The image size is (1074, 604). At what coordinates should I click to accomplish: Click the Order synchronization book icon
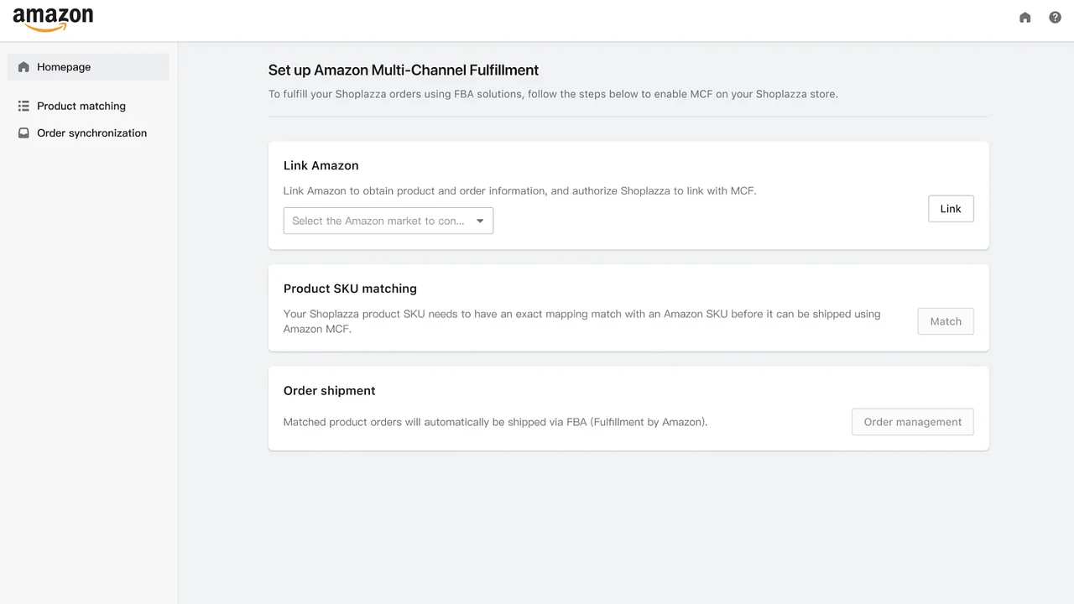[x=23, y=133]
